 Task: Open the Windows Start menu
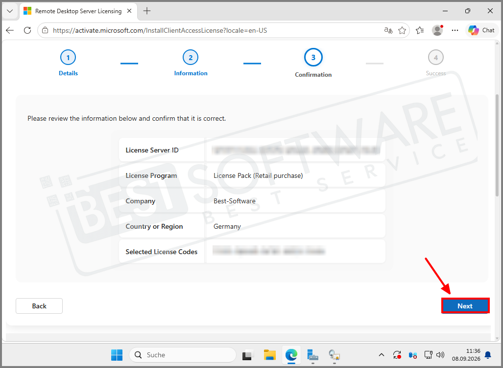pos(117,355)
